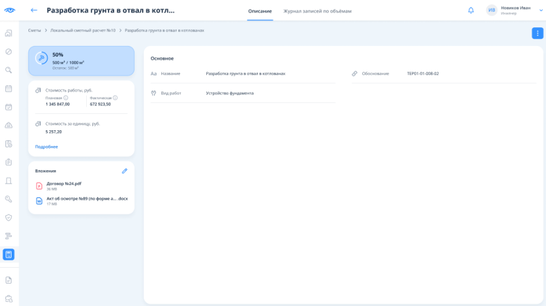Switch to Журнал записей по объёмам tab
The image size is (546, 306).
(x=317, y=11)
